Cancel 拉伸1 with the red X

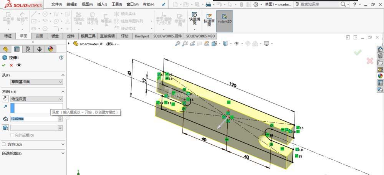11,65
